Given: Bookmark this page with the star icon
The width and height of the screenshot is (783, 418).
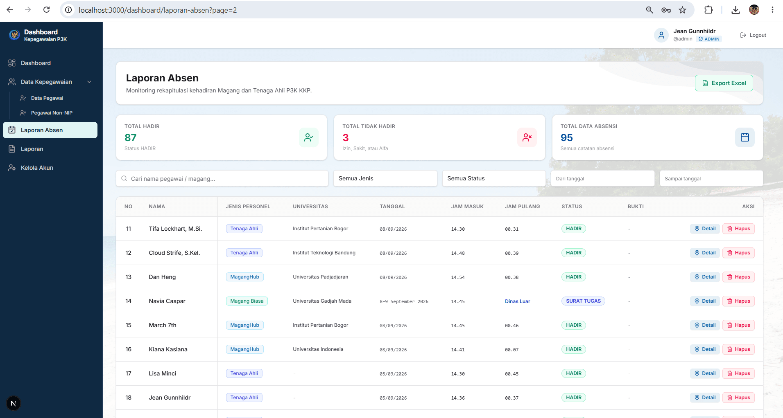Looking at the screenshot, I should tap(682, 10).
